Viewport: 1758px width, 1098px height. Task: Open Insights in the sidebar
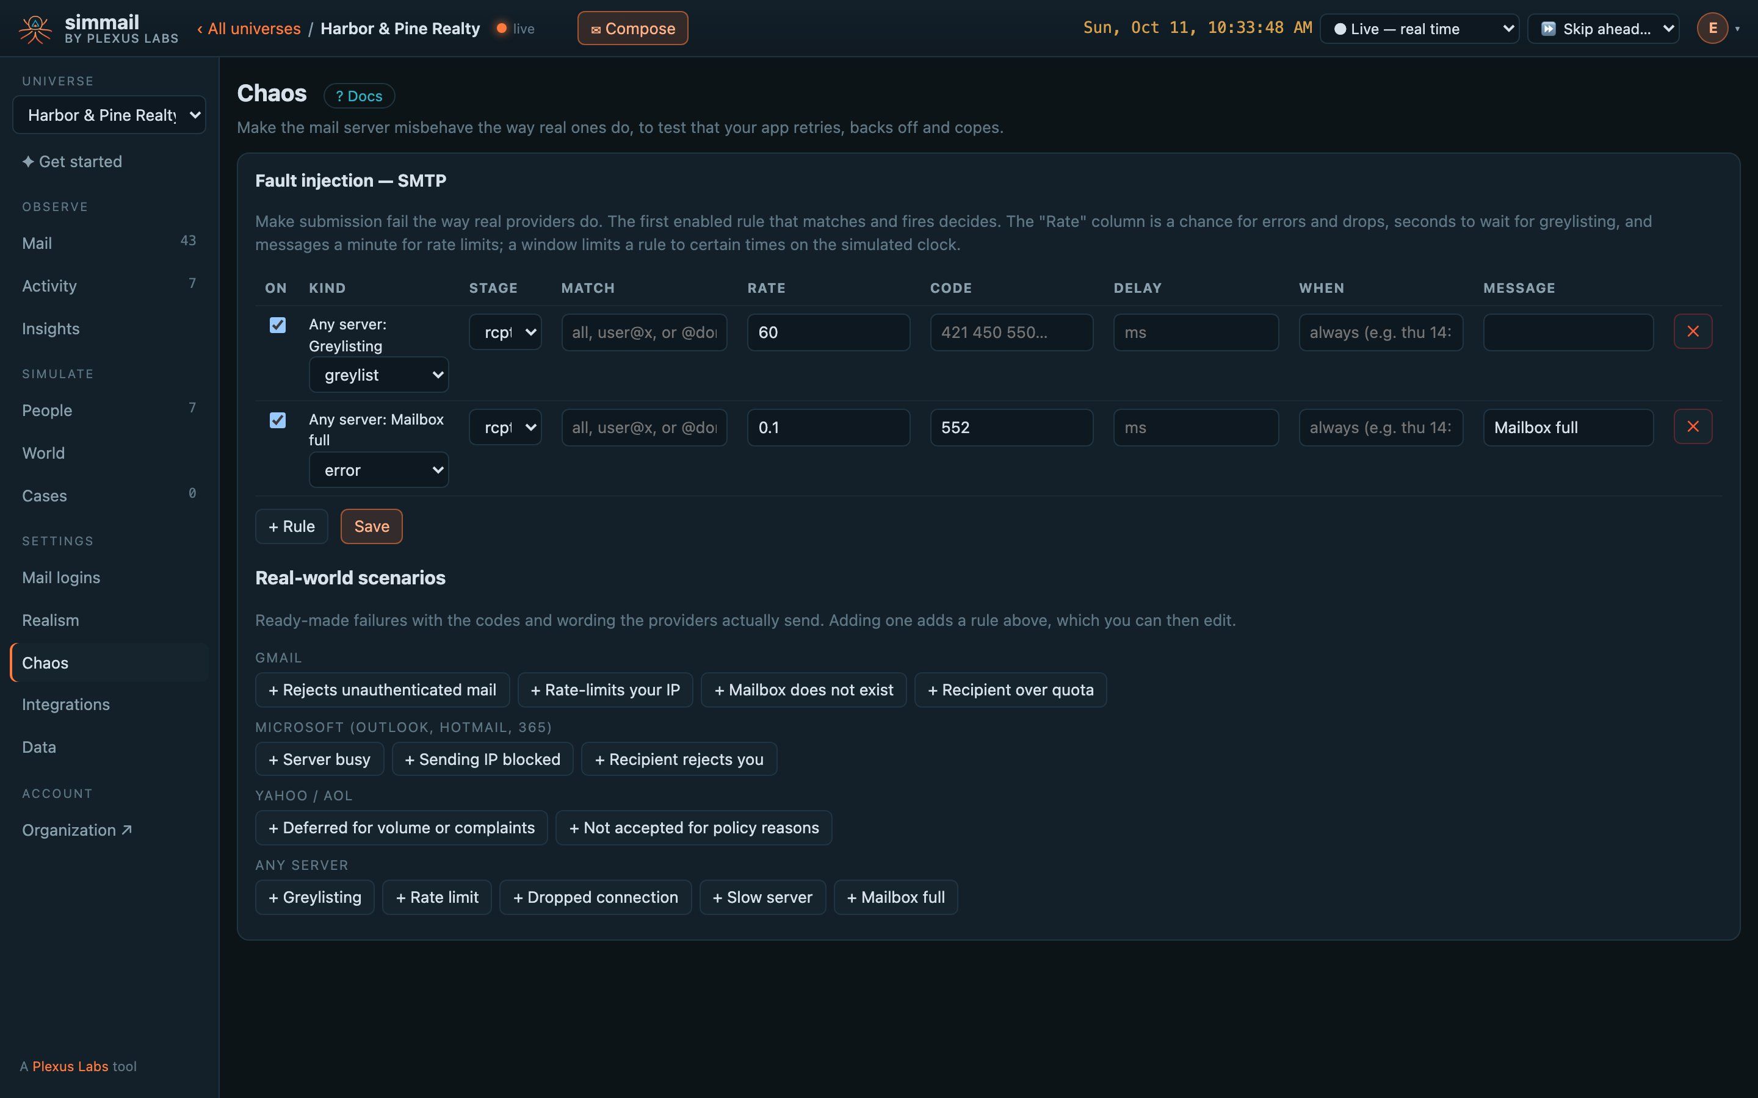[109, 328]
